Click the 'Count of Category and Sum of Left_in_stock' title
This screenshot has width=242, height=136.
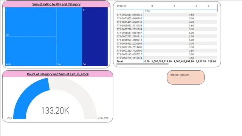[x=58, y=74]
